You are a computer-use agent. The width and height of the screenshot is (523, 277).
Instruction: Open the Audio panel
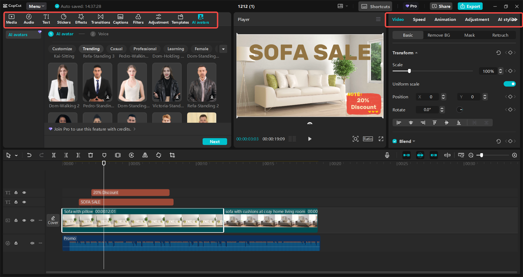coord(29,19)
